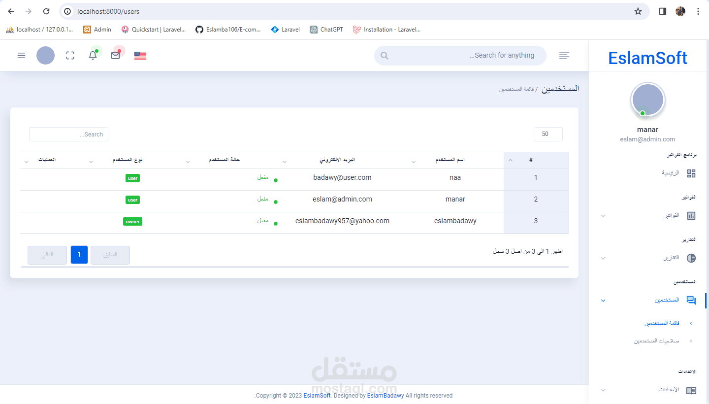Image resolution: width=709 pixels, height=404 pixels.
Task: Click the settings book icon in sidebar
Action: pos(691,390)
